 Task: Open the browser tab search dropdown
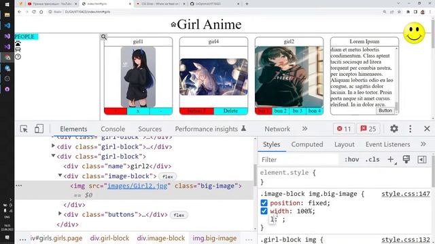(x=398, y=3)
